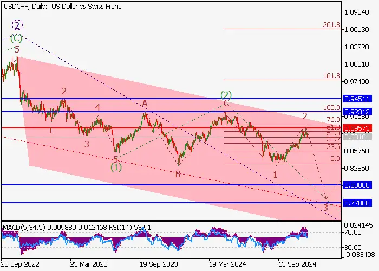
Task: Click the indicator scale value -0.033408
Action: coord(359,255)
